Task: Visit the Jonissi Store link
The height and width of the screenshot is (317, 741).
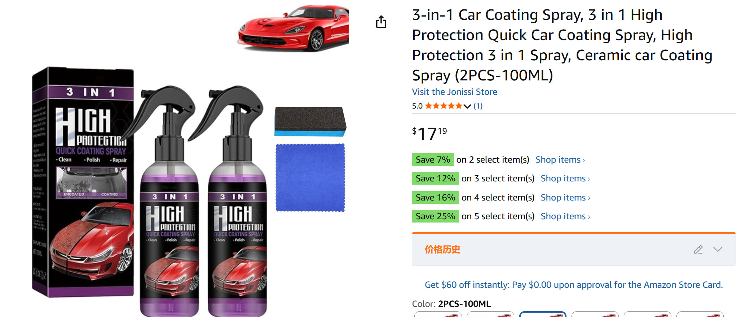Action: click(454, 92)
